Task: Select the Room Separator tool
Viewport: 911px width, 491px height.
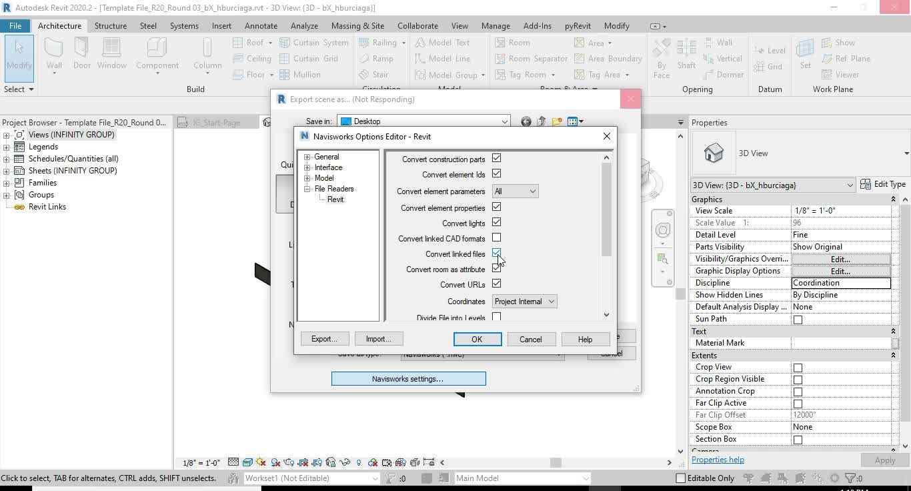Action: point(531,59)
